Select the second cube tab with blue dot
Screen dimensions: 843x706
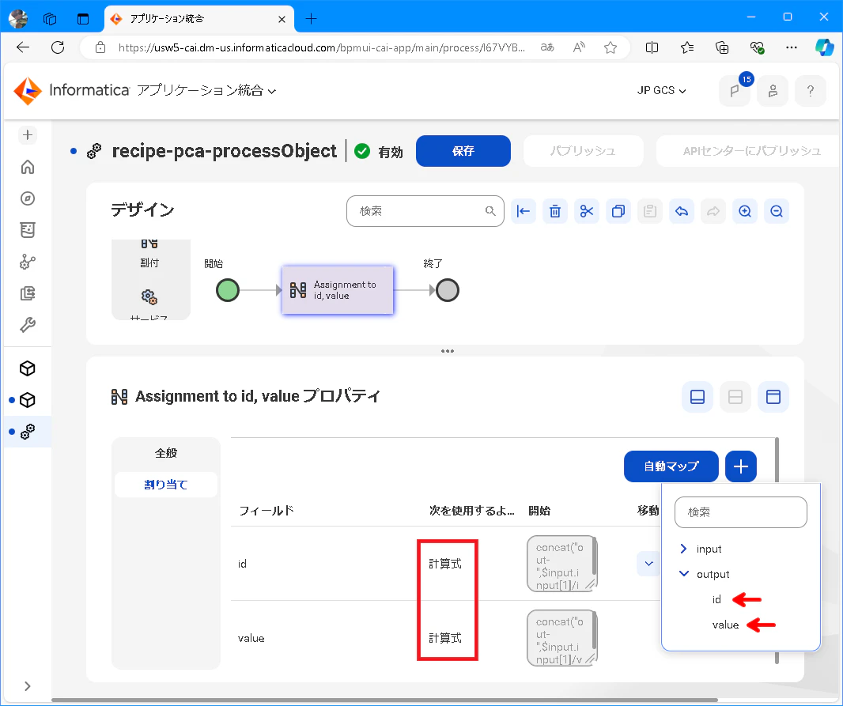coord(28,400)
